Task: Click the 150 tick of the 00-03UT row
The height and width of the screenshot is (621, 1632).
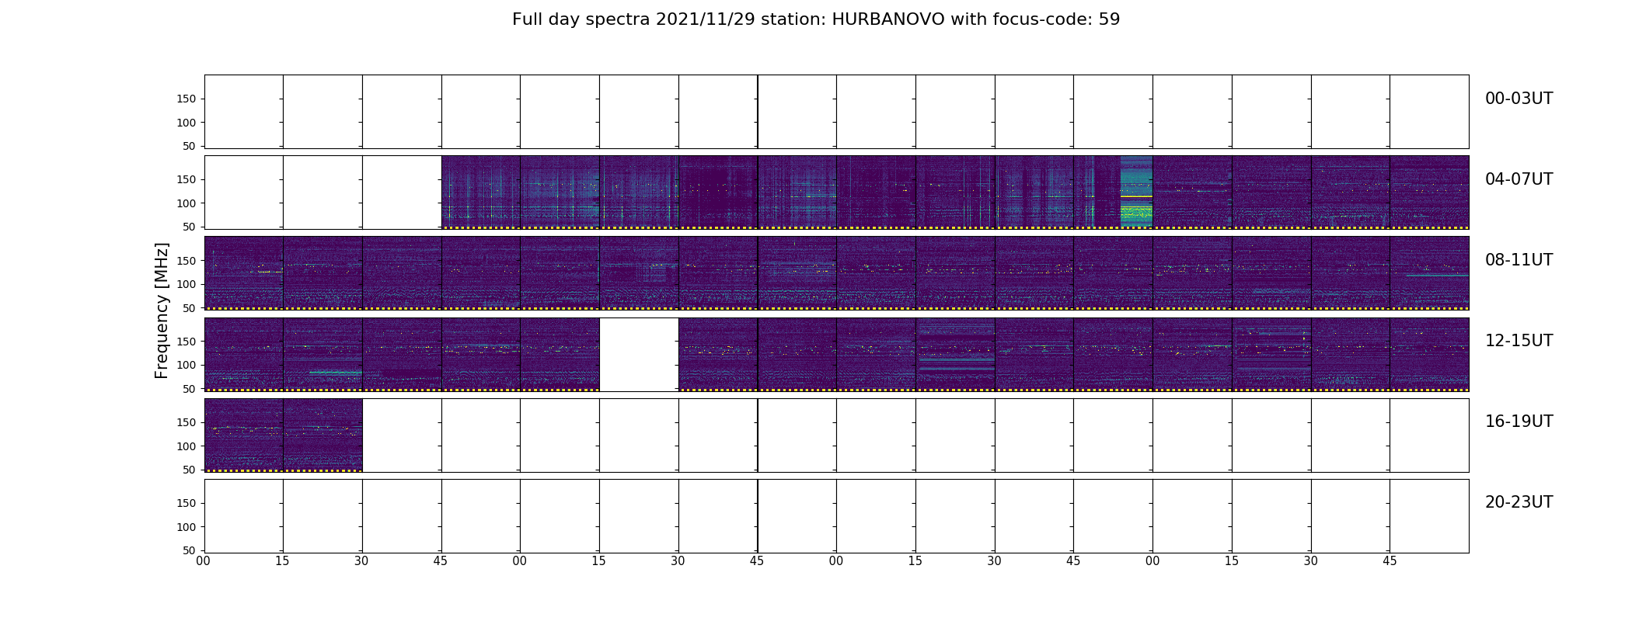Action: [187, 99]
